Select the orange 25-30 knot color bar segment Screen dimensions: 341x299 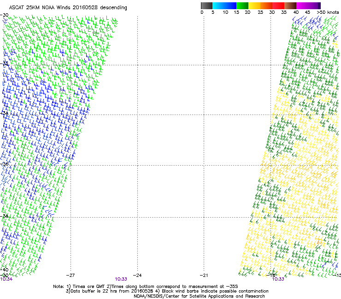click(x=266, y=6)
